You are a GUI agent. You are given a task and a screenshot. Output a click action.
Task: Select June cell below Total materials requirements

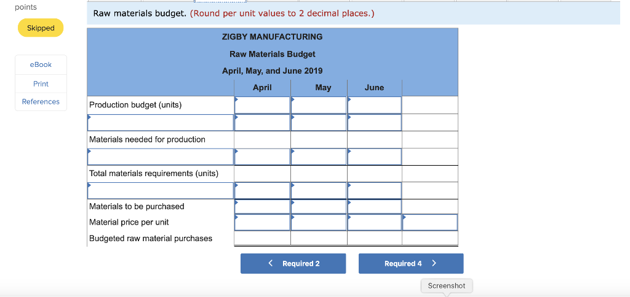[375, 190]
